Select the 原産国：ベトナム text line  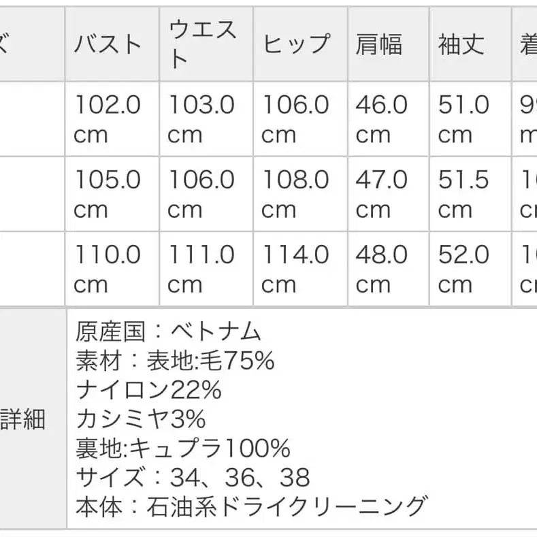(x=169, y=331)
